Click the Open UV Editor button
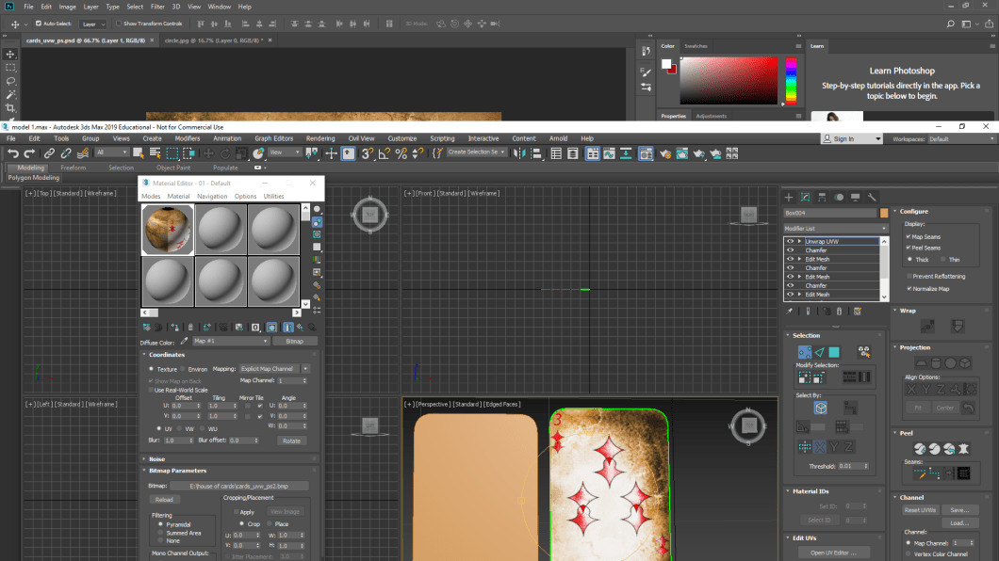 point(833,553)
